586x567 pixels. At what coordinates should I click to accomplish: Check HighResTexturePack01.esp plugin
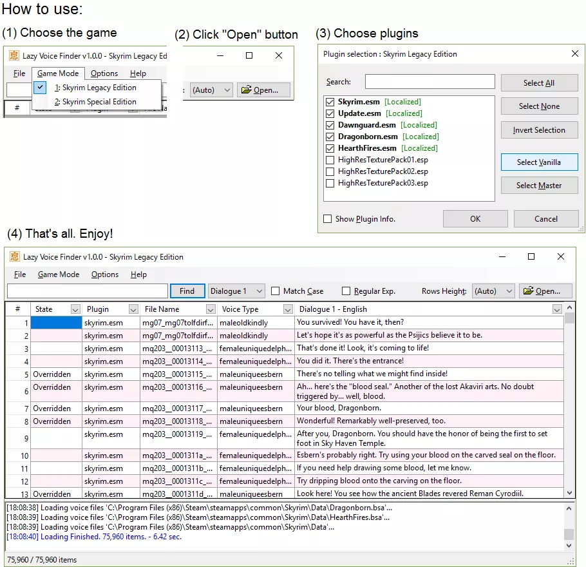click(330, 160)
